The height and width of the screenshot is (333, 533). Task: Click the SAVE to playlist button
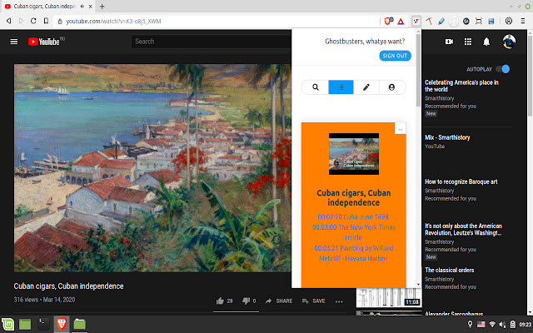pyautogui.click(x=313, y=301)
